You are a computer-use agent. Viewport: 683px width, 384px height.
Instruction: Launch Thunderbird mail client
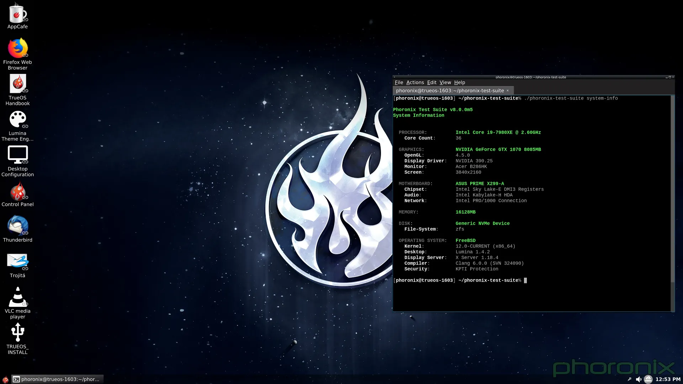[x=17, y=225]
